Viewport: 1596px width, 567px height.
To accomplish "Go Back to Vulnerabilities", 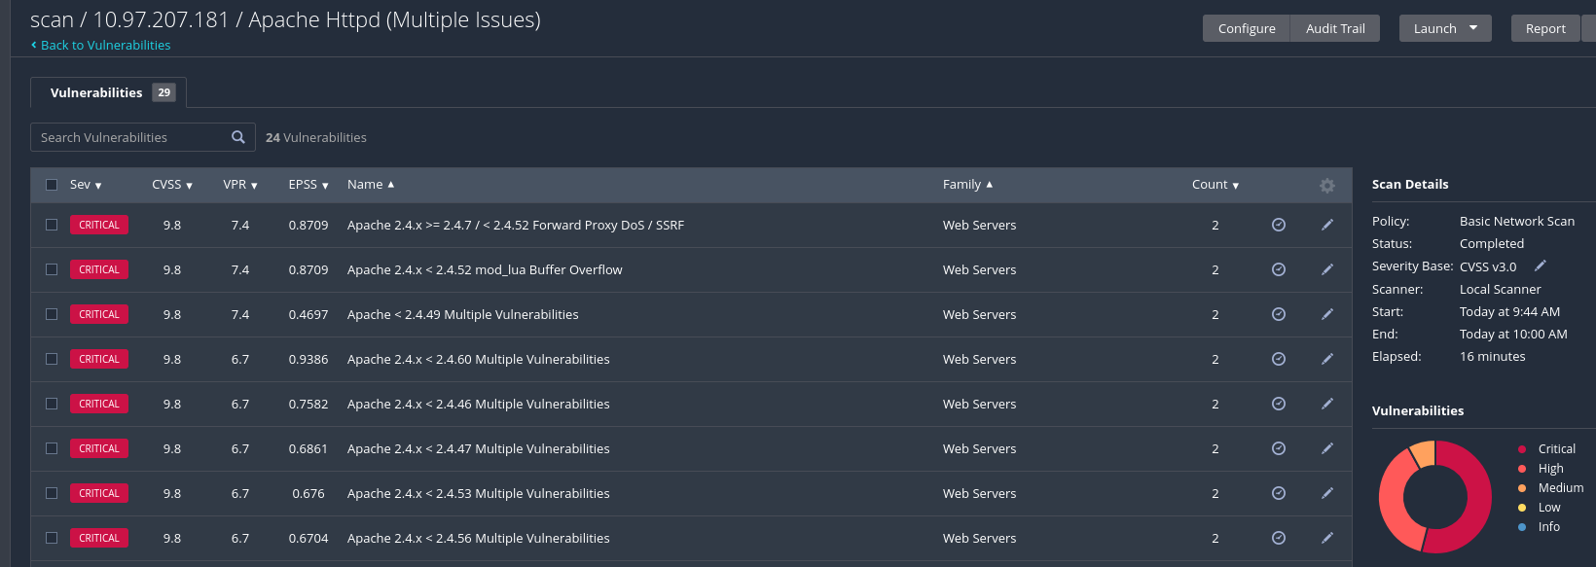I will (100, 45).
